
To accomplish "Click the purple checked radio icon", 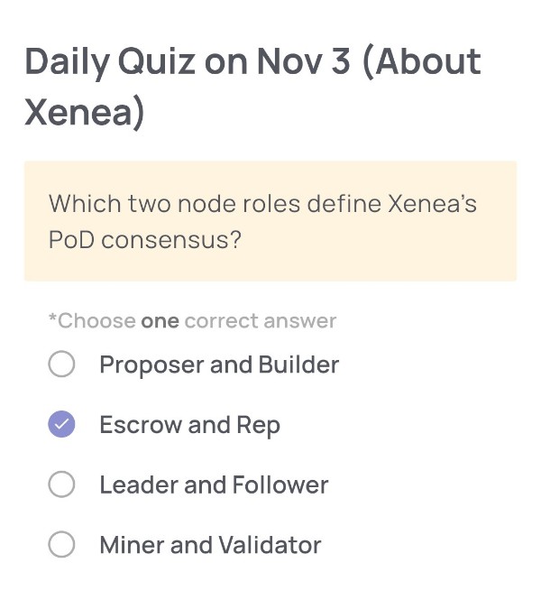I will coord(61,425).
